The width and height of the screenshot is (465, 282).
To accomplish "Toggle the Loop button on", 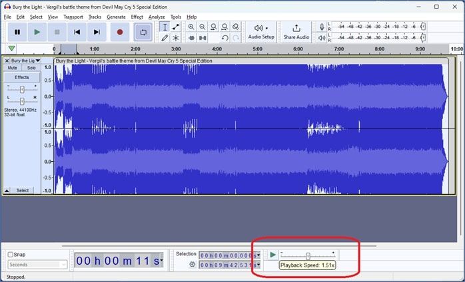I will click(142, 32).
